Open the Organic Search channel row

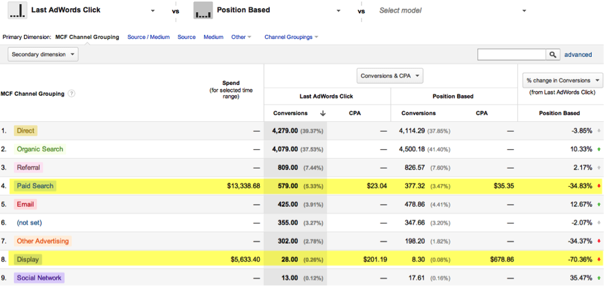click(x=40, y=149)
